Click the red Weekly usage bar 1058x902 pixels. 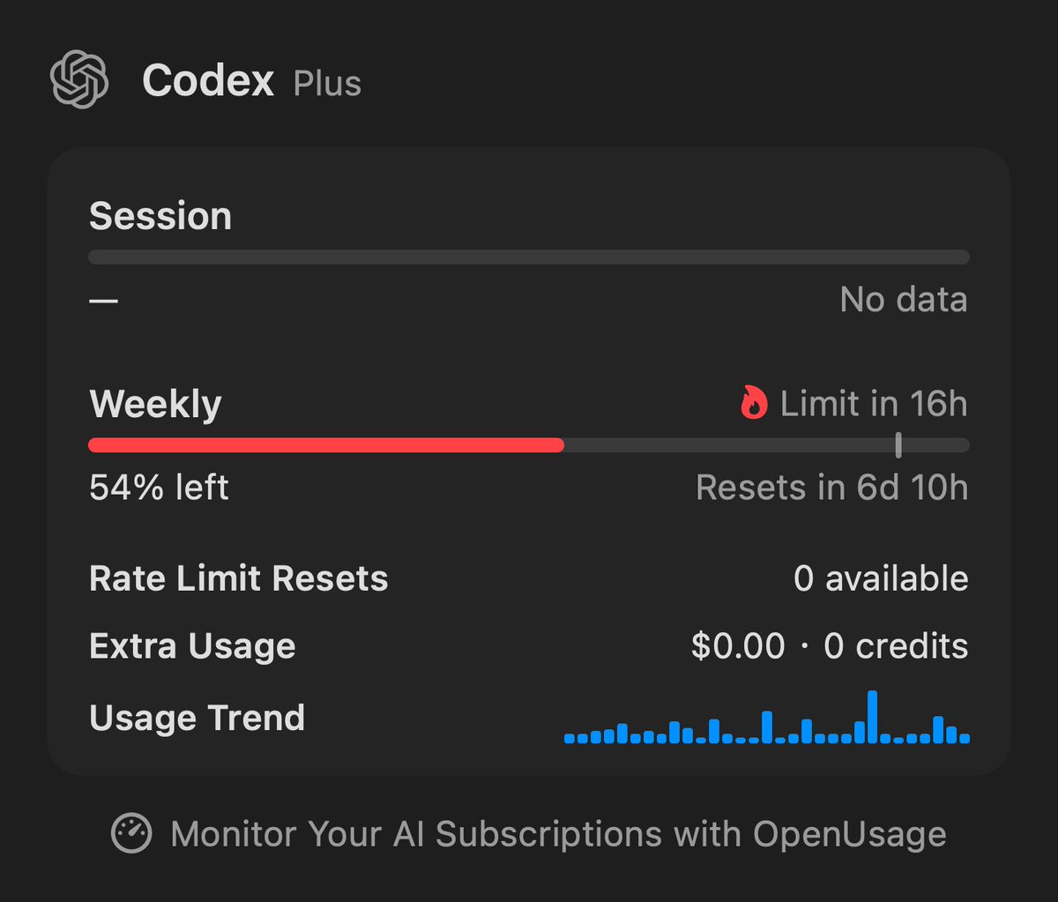click(326, 445)
